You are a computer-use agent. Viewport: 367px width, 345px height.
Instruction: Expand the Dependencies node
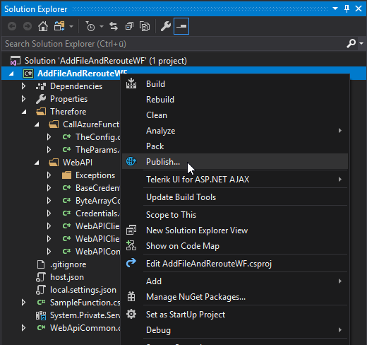pos(23,86)
